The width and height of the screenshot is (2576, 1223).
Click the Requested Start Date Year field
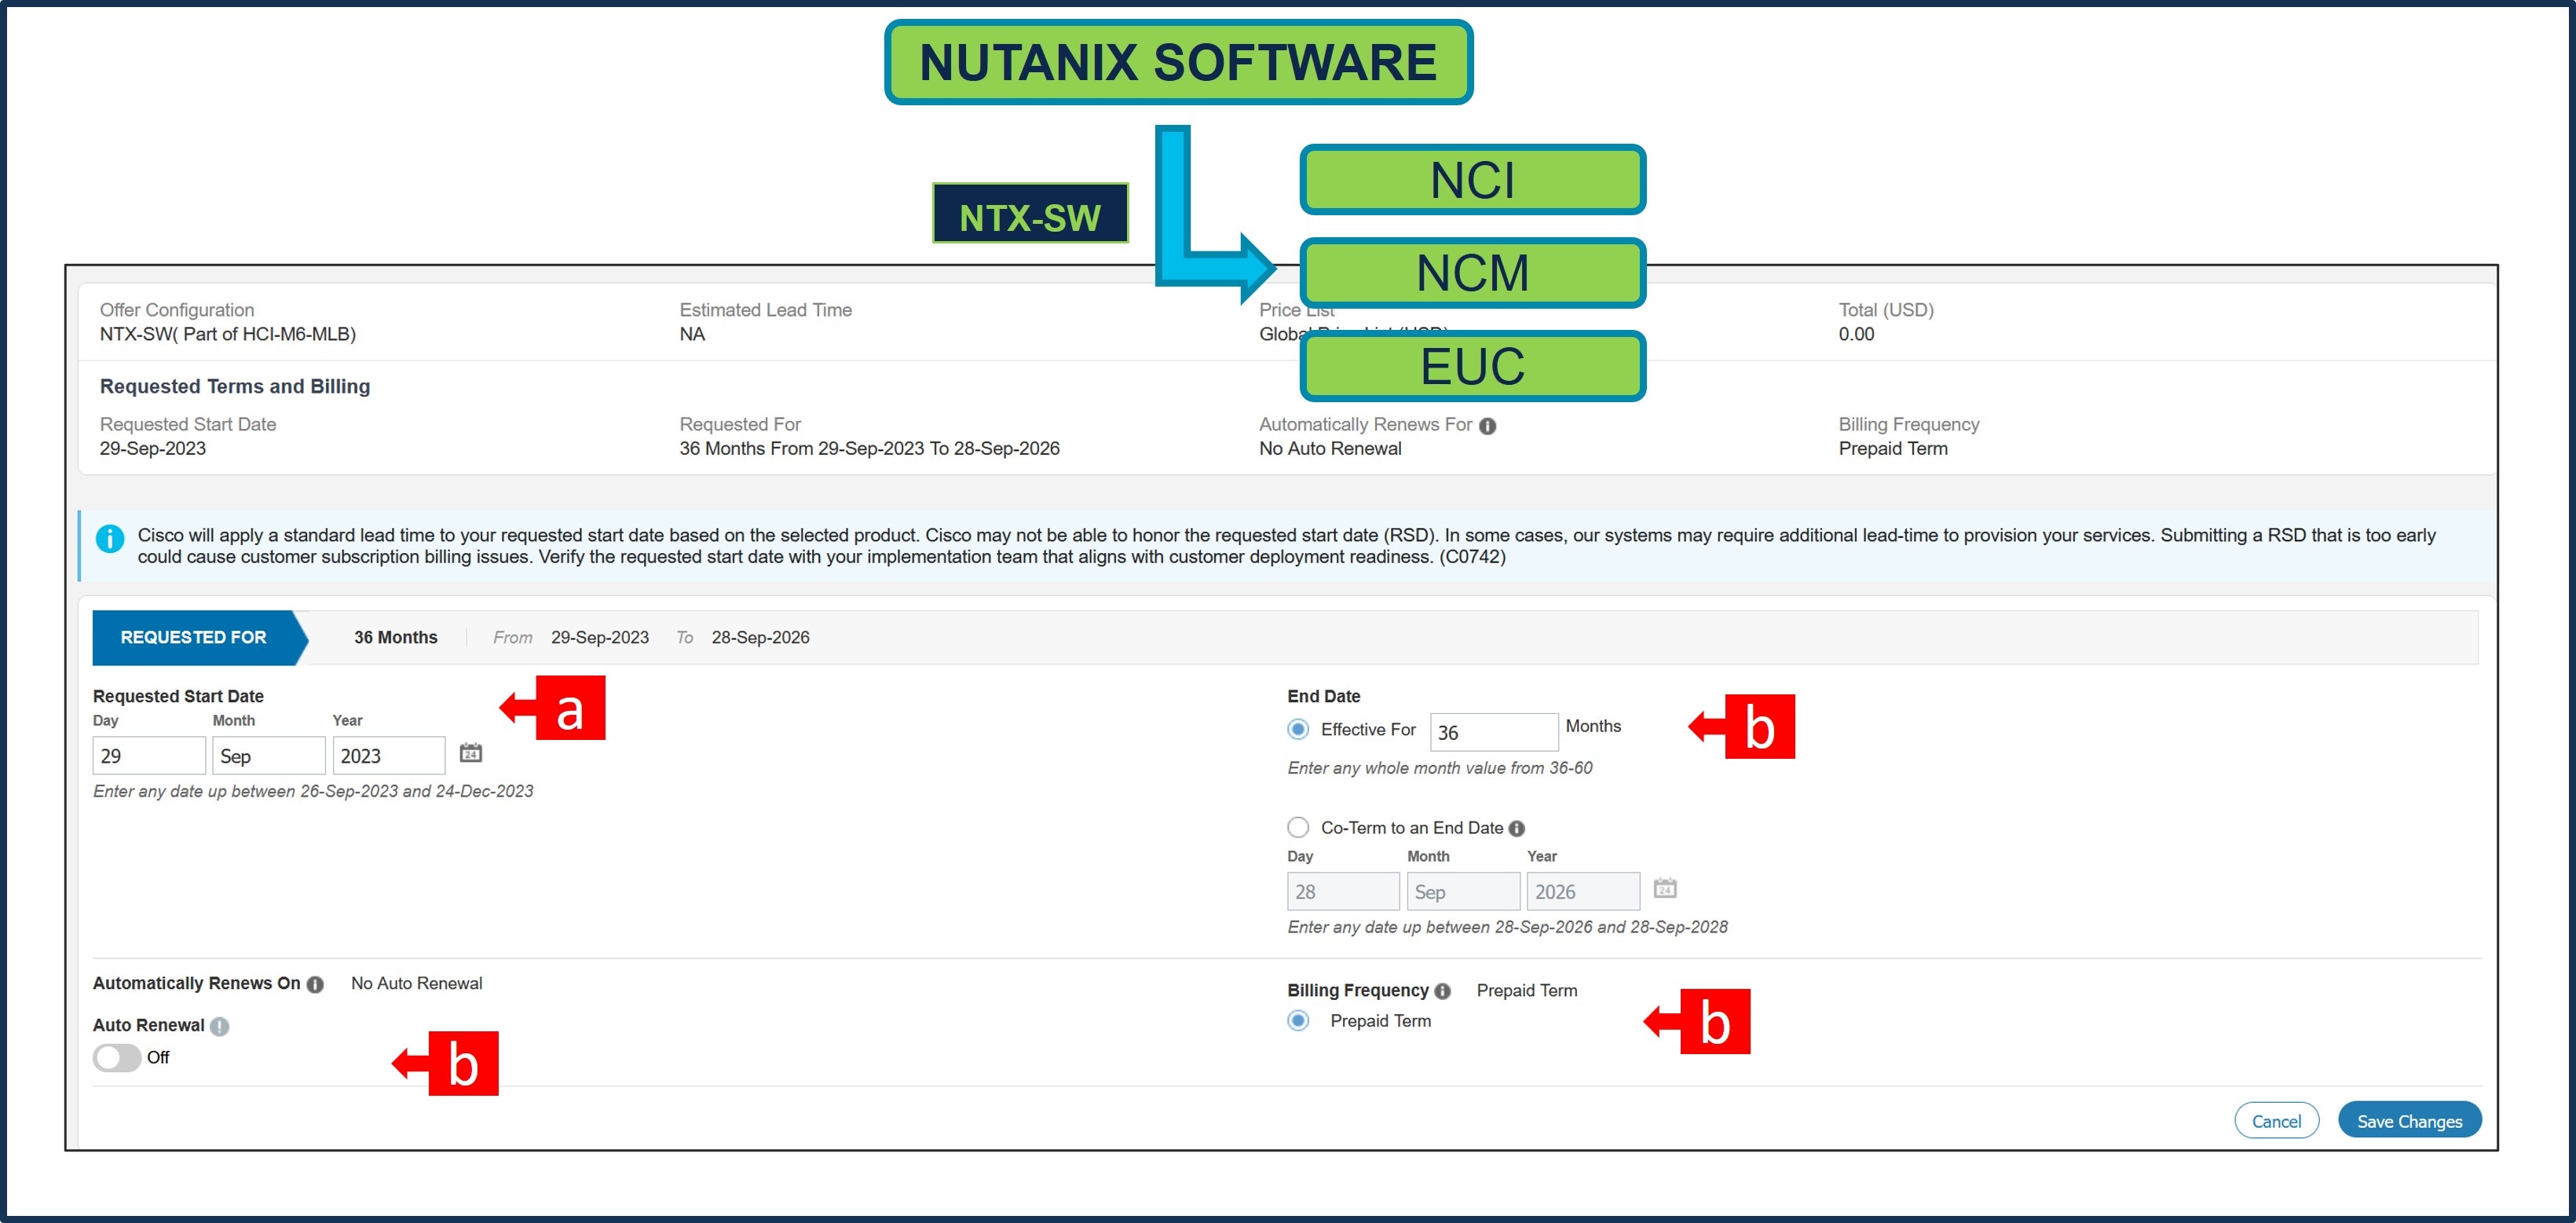pyautogui.click(x=389, y=755)
